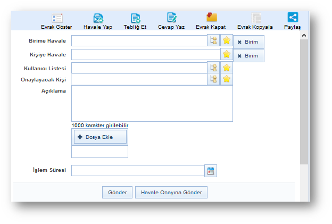The image size is (332, 224).
Task: Click the favorites star next to Onaylayacak Kişi
Action: (x=227, y=79)
